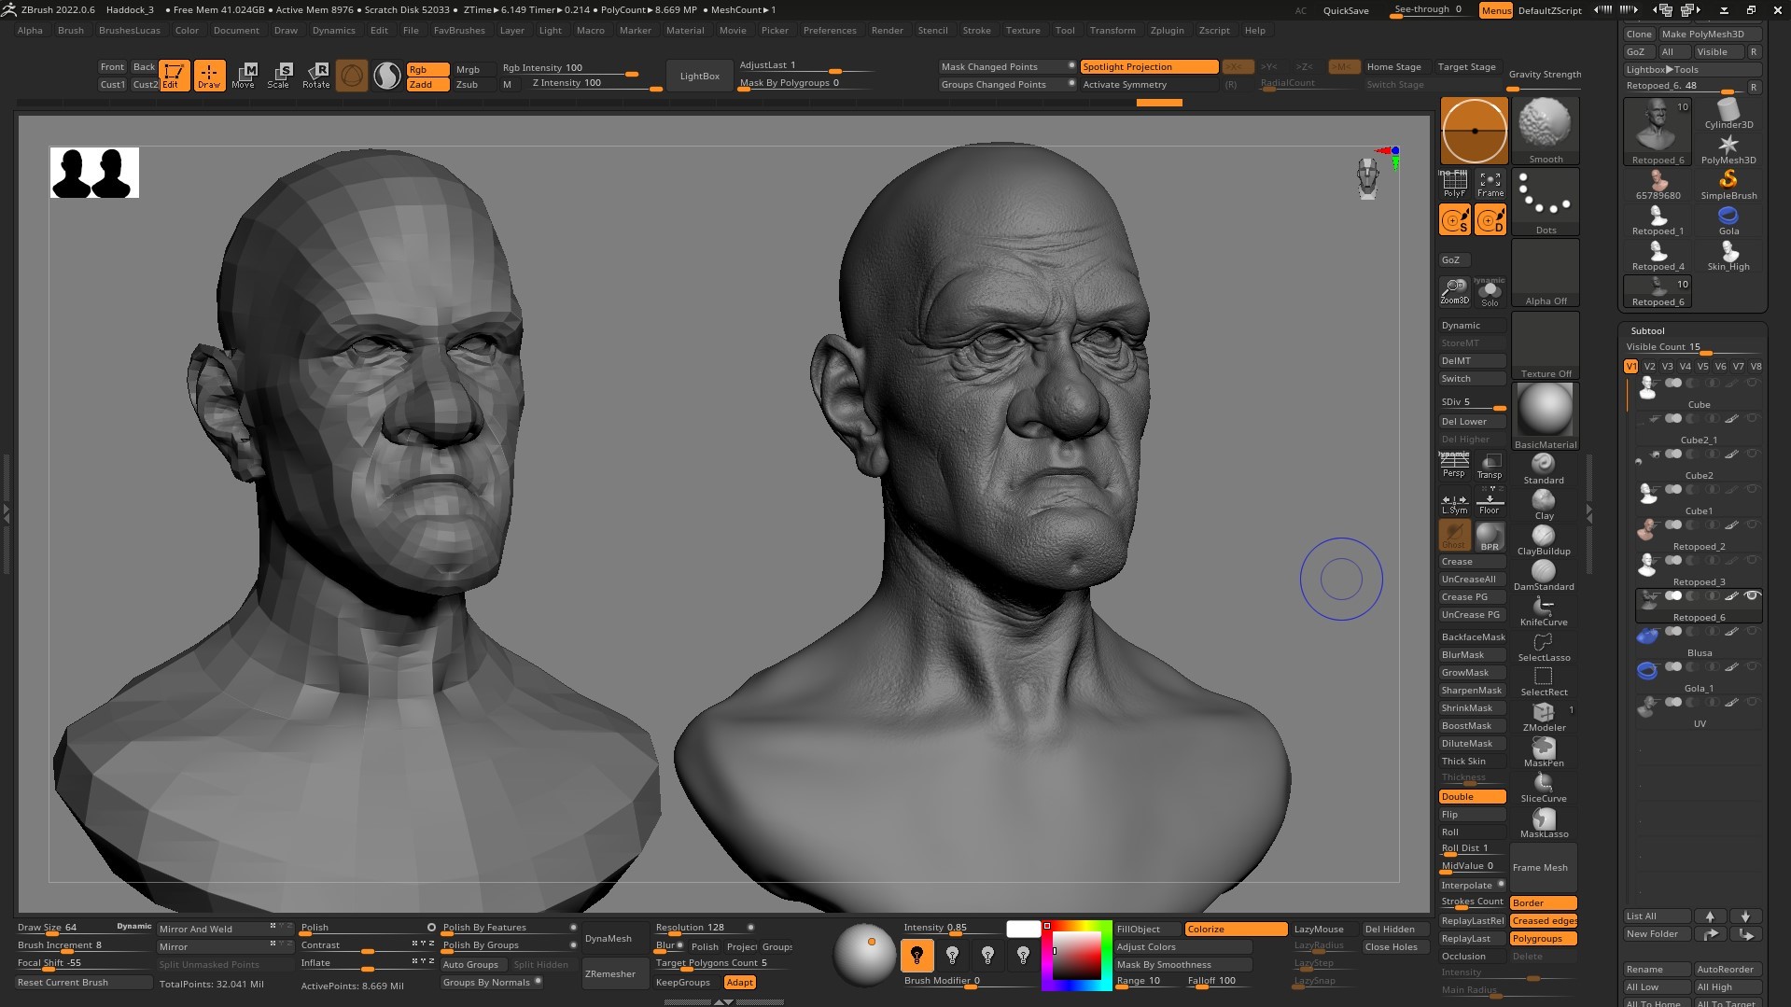1791x1007 pixels.
Task: Select the SelectLasso brush
Action: [x=1544, y=646]
